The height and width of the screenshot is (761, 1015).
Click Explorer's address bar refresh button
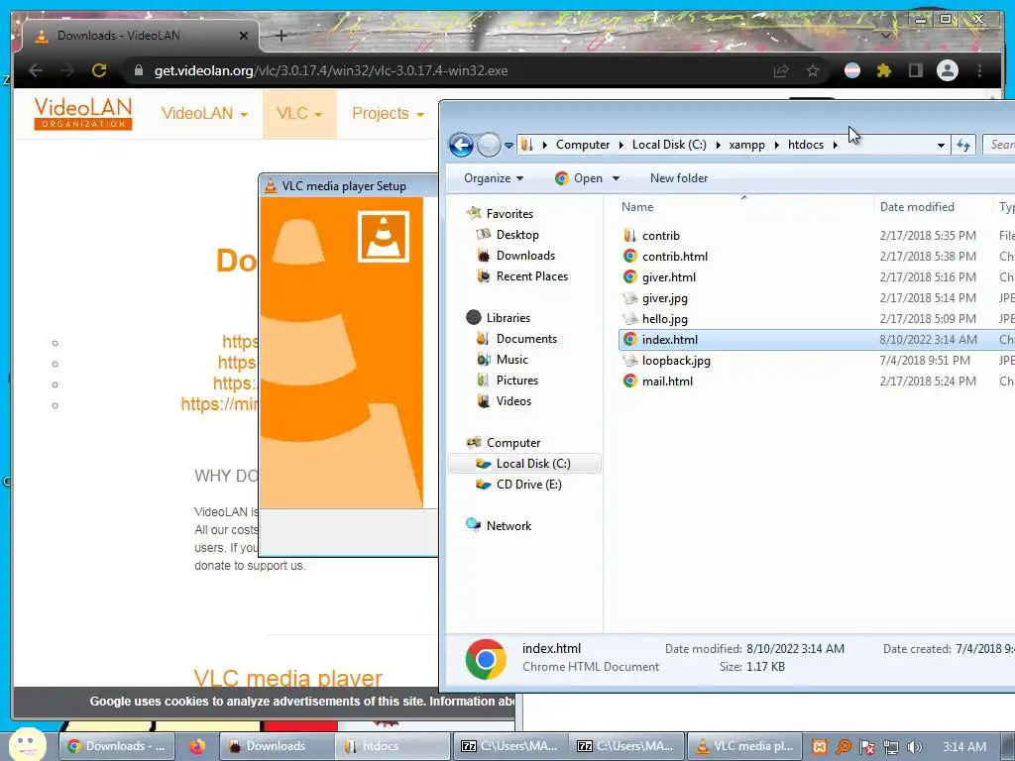click(963, 145)
